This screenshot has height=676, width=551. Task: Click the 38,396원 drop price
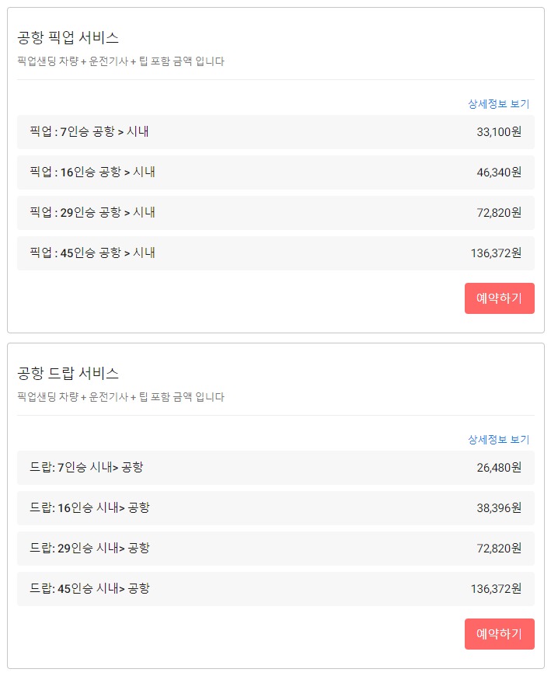pos(499,508)
